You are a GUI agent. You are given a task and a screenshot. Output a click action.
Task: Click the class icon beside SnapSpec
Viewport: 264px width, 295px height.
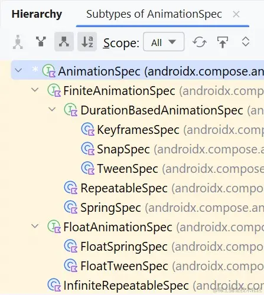click(88, 149)
